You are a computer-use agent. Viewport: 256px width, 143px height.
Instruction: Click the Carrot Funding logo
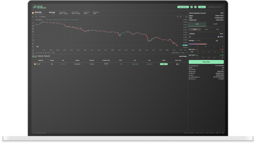pos(39,7)
